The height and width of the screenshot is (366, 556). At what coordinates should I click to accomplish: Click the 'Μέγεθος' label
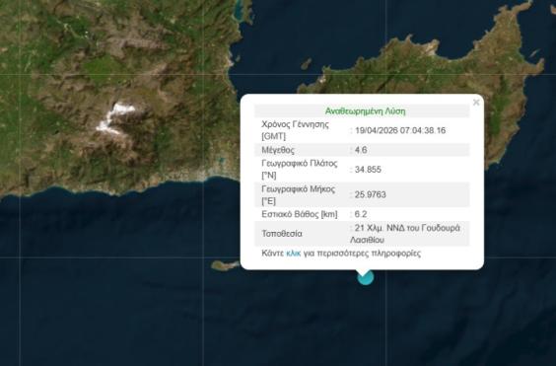point(278,150)
